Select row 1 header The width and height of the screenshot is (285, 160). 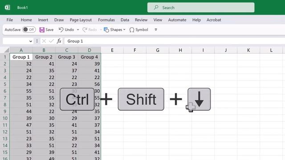coord(5,57)
